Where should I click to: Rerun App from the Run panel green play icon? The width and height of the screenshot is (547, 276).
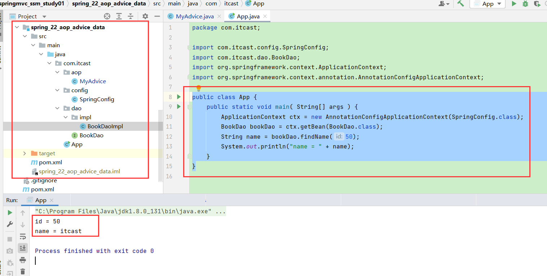[10, 213]
